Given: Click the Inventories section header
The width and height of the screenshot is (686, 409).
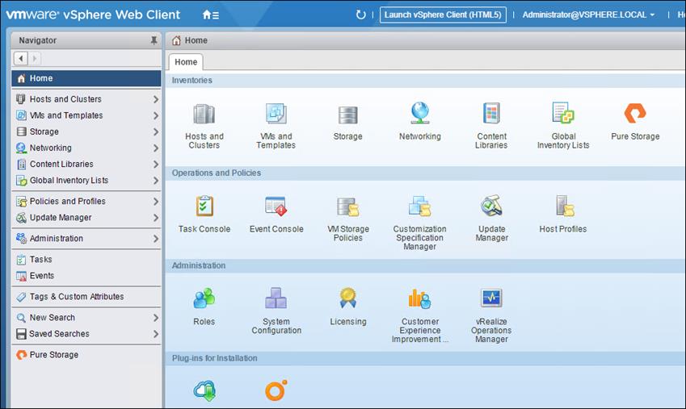Looking at the screenshot, I should (x=191, y=81).
